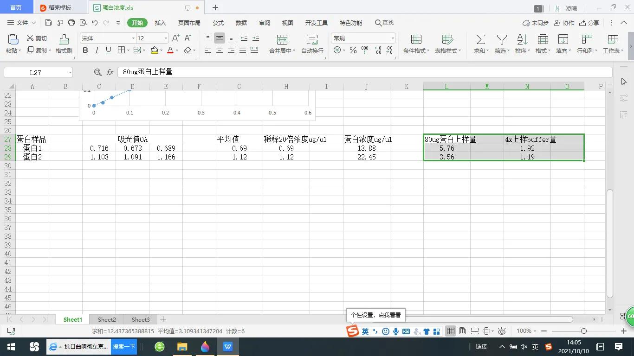Screen dimensions: 634x356
Task: Click the decrease decimal places icon
Action: point(389,50)
